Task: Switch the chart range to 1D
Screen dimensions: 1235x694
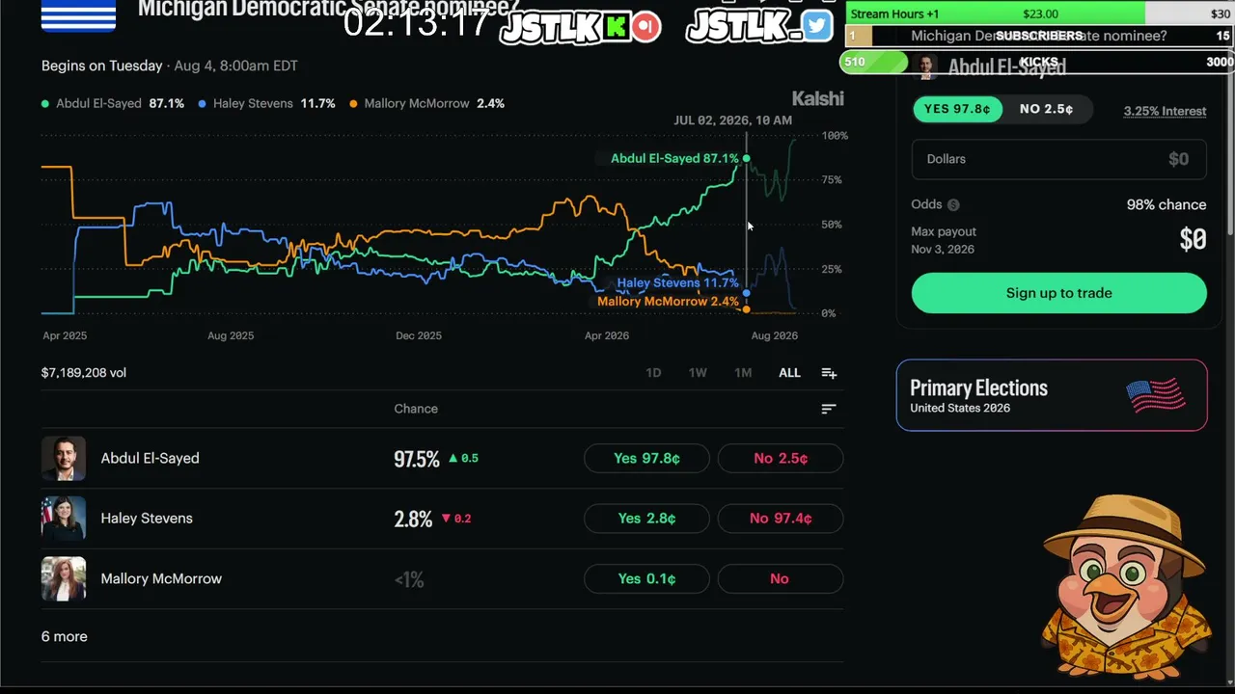Action: tap(653, 373)
